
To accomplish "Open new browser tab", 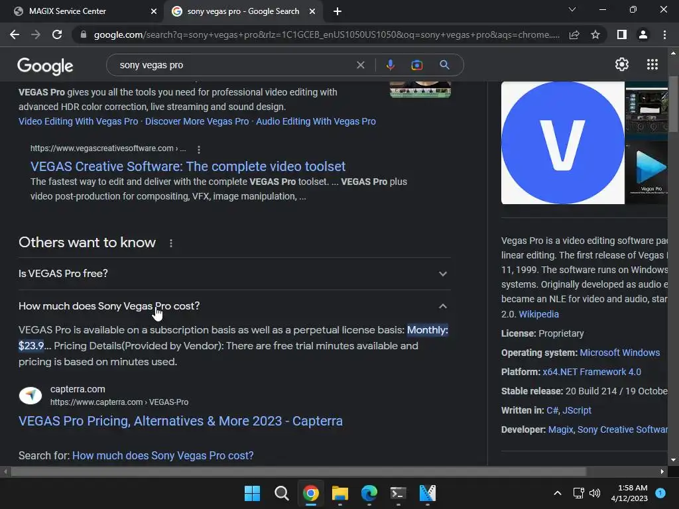I will tap(338, 11).
